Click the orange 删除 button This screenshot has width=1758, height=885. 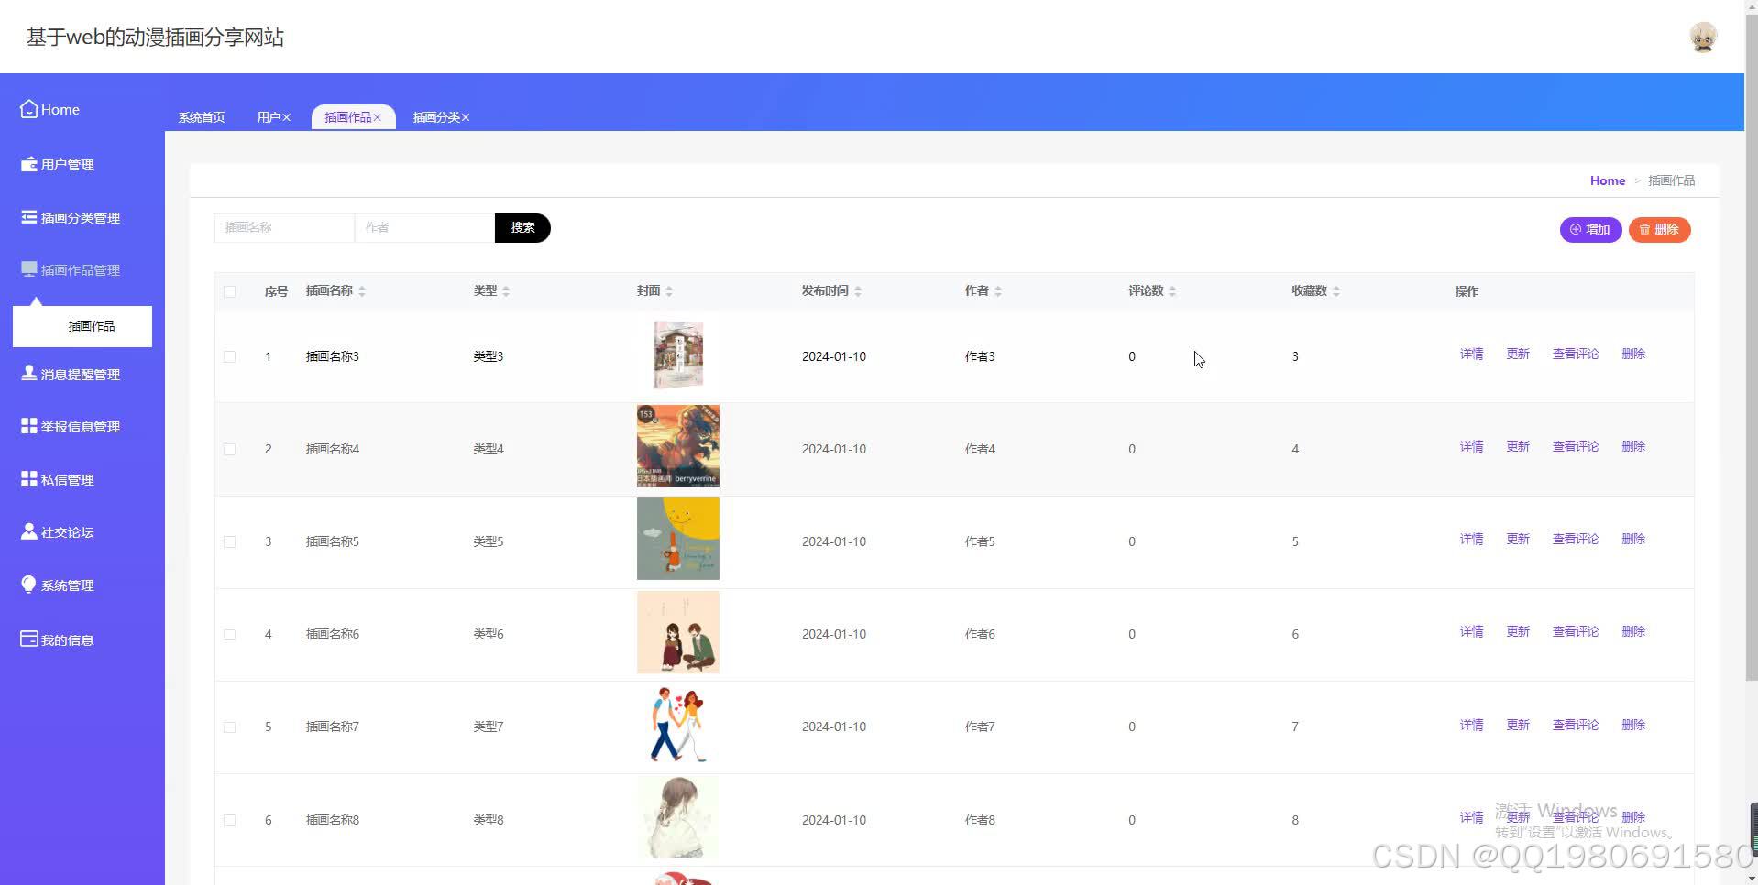(x=1659, y=230)
